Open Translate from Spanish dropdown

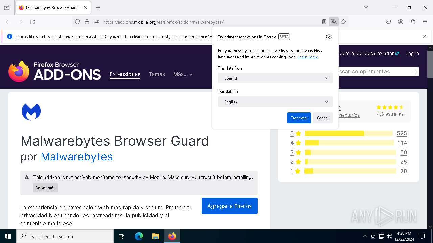coord(275,78)
